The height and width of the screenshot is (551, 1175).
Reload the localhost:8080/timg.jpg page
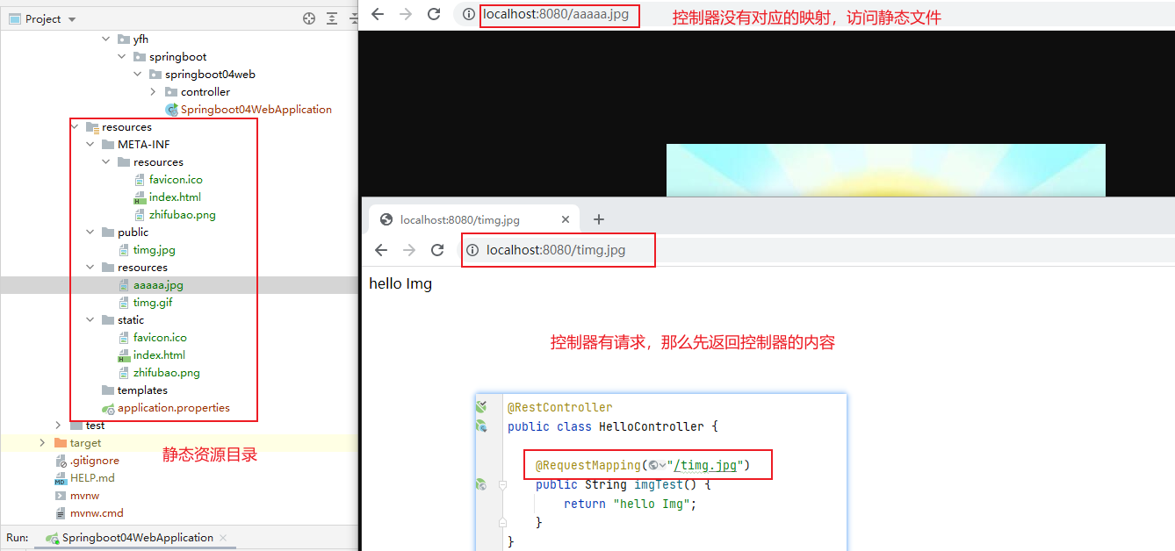(437, 250)
